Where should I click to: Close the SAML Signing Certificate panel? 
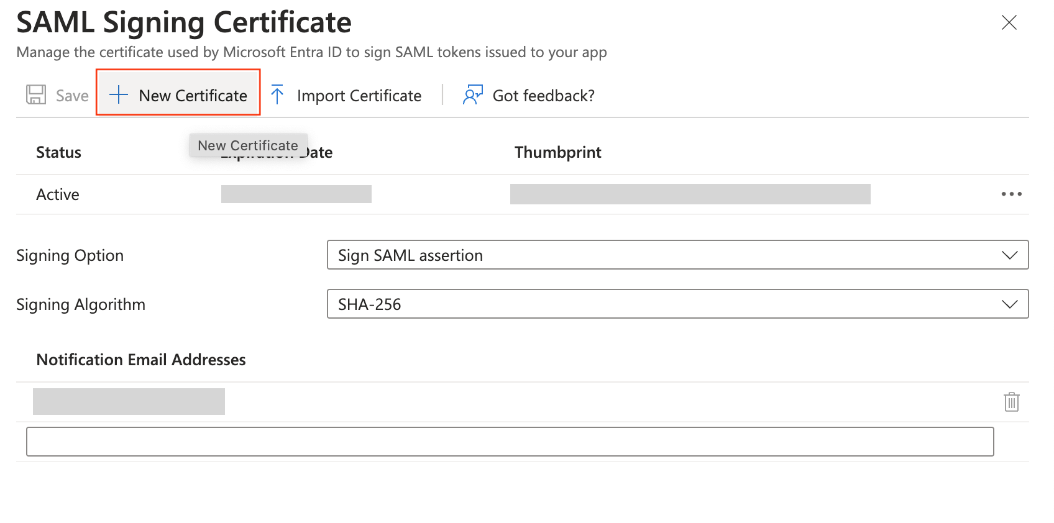1009,23
